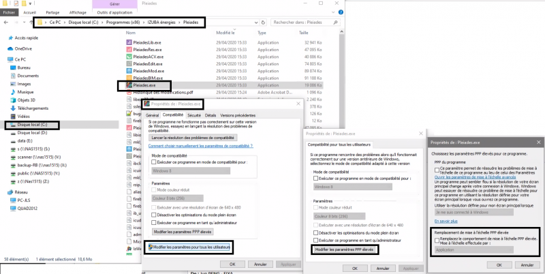Screen dimensions: 545x274
Task: Open the Réseau network icon
Action: click(10, 192)
